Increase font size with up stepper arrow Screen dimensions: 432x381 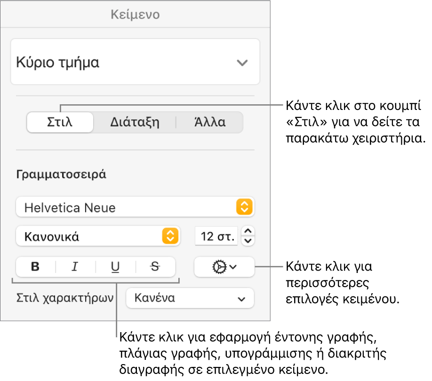click(248, 231)
